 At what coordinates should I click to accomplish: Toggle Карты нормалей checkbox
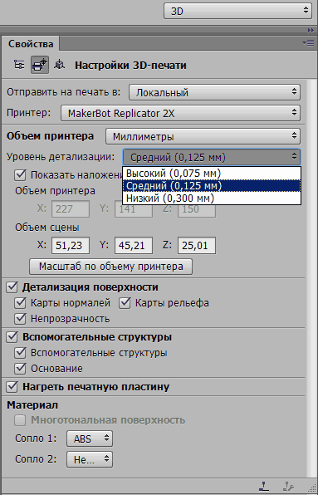(x=20, y=303)
